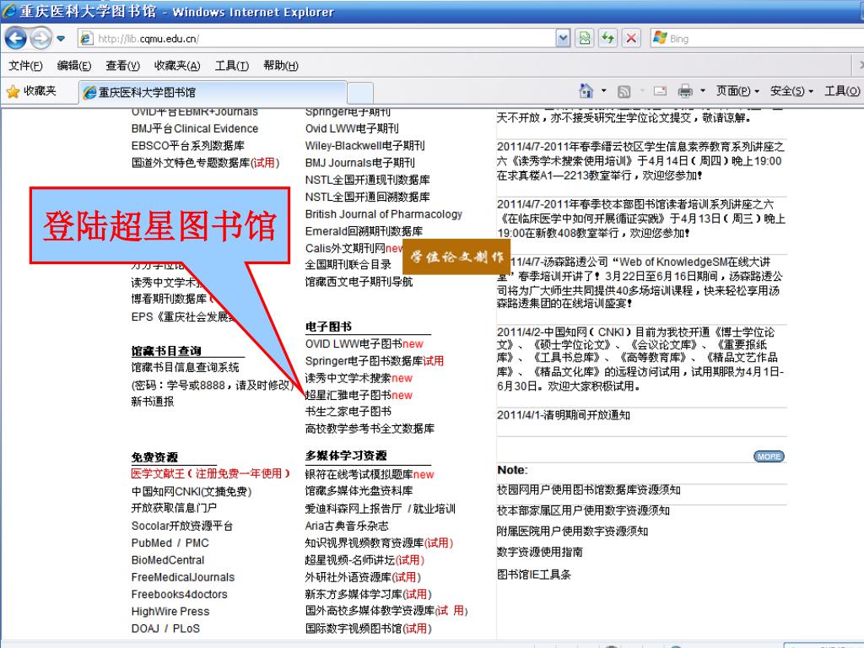Click the MORE button in news panel

pos(769,456)
